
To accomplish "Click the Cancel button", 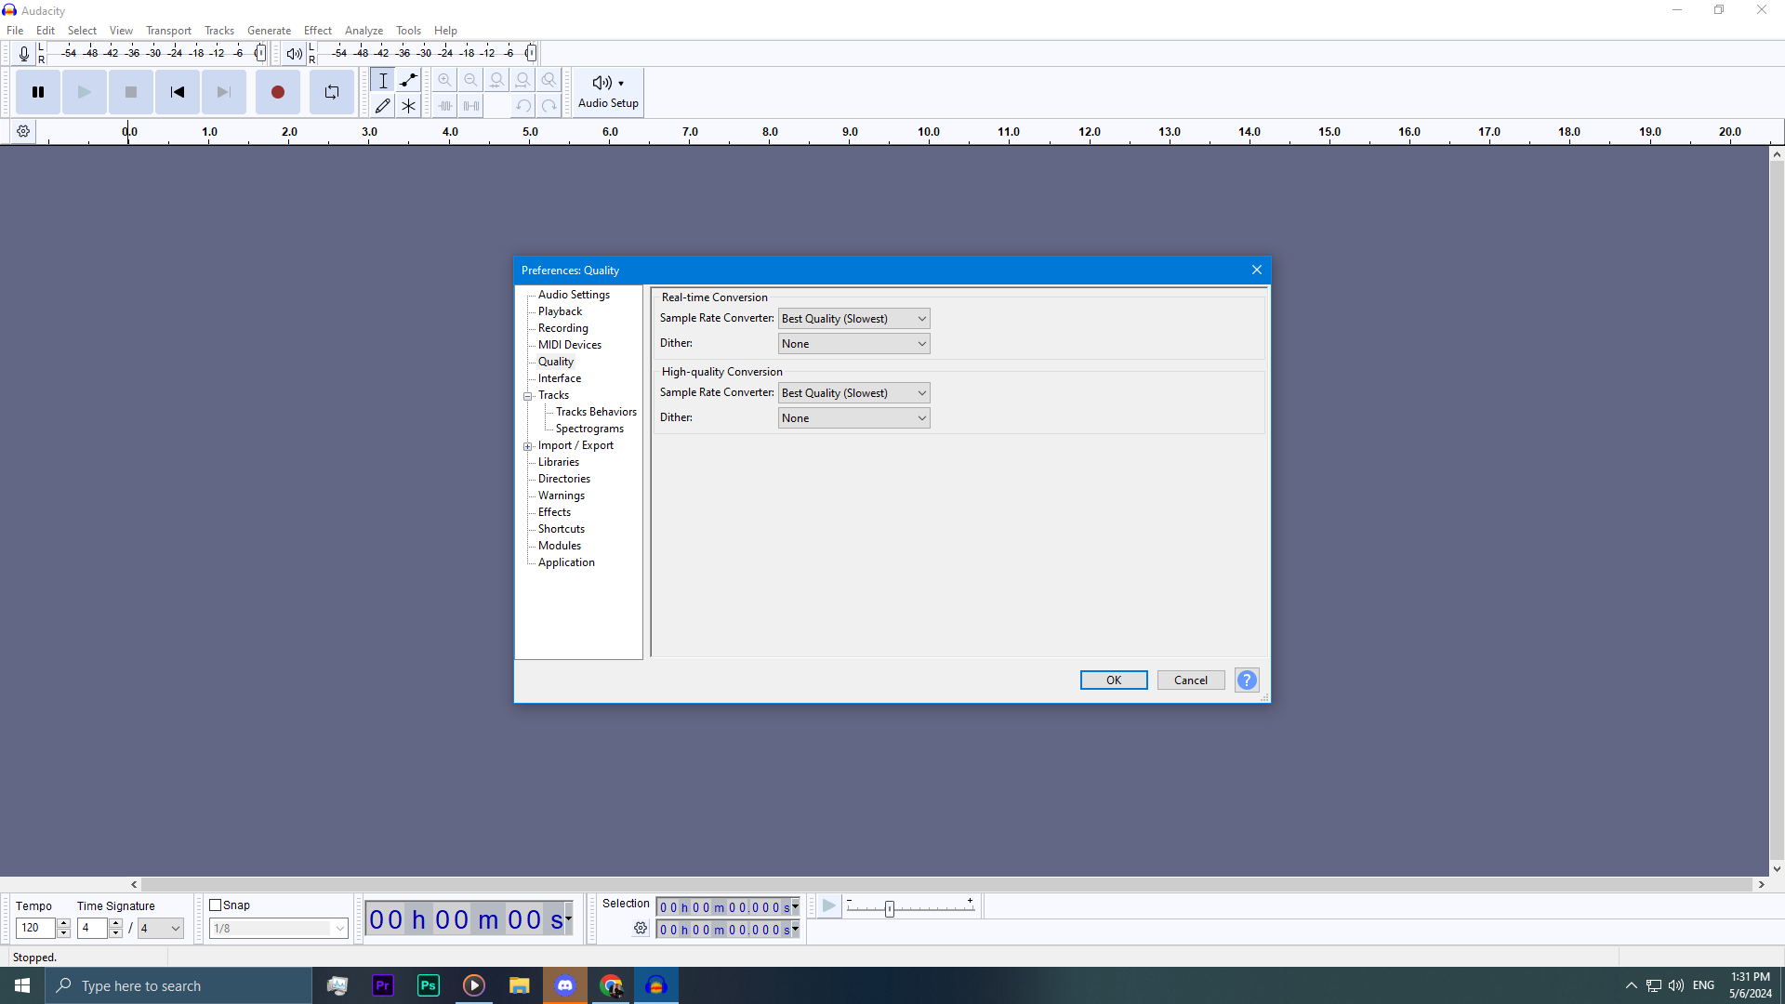I will pos(1190,680).
